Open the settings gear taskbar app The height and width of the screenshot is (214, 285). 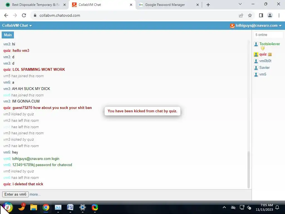click(x=82, y=207)
